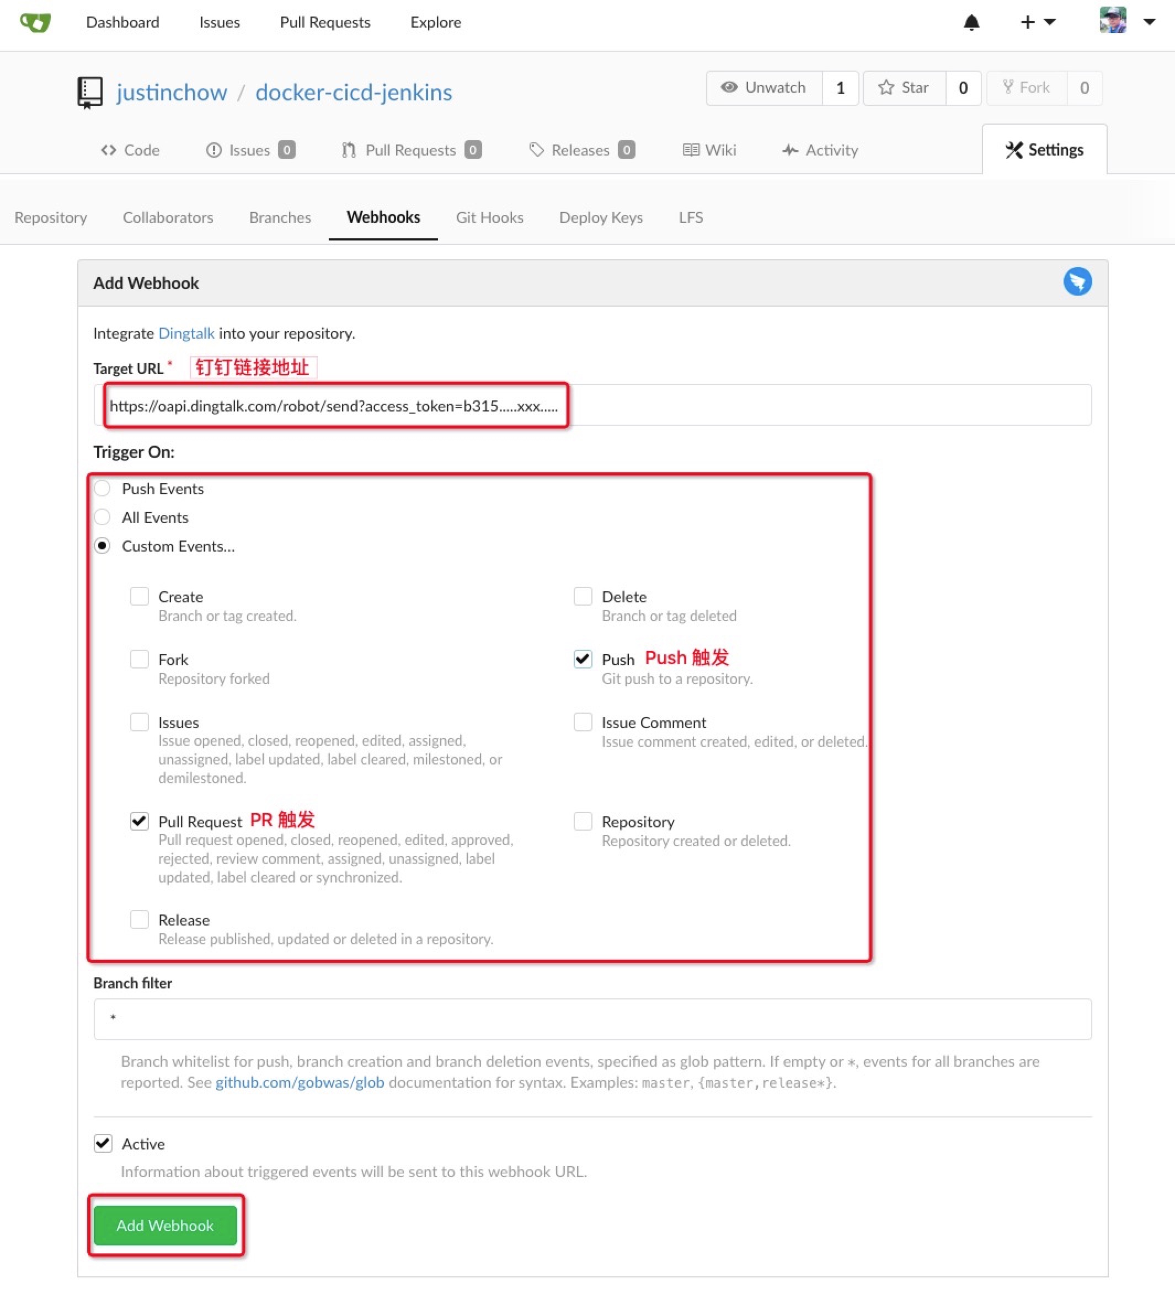Image resolution: width=1175 pixels, height=1305 pixels.
Task: Click the book icon on the Wiki tab
Action: pyautogui.click(x=691, y=149)
